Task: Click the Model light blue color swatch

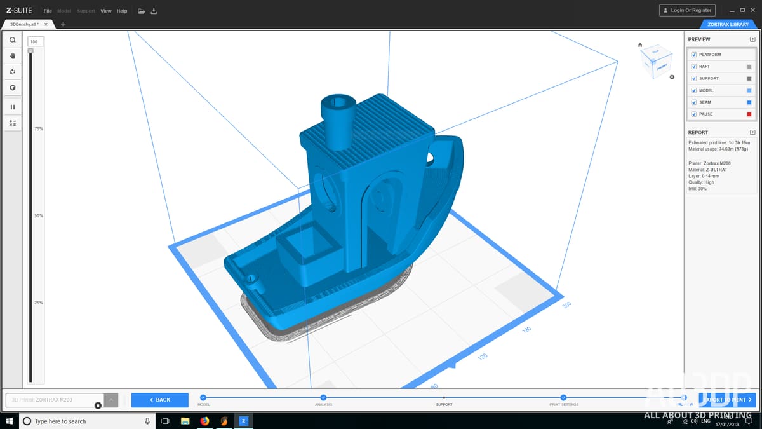Action: 749,90
